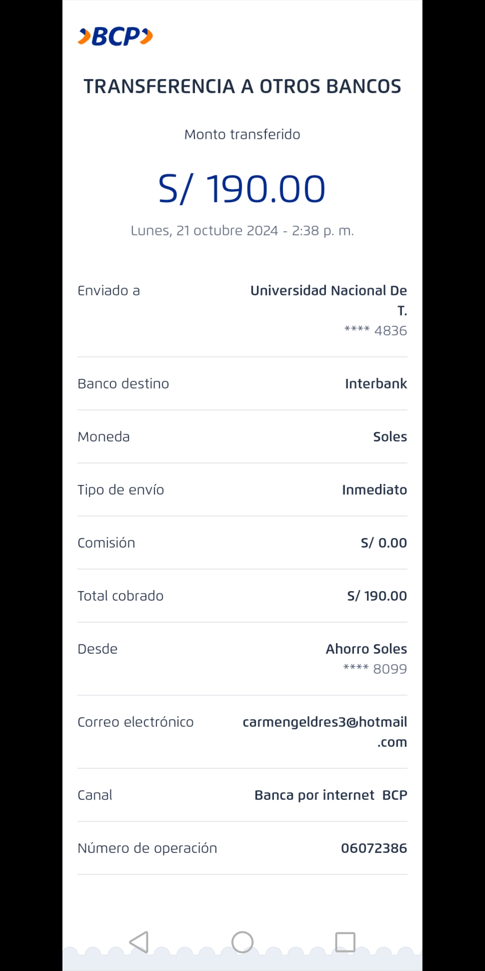Select the transfer date and time text
The height and width of the screenshot is (971, 485).
(x=242, y=231)
